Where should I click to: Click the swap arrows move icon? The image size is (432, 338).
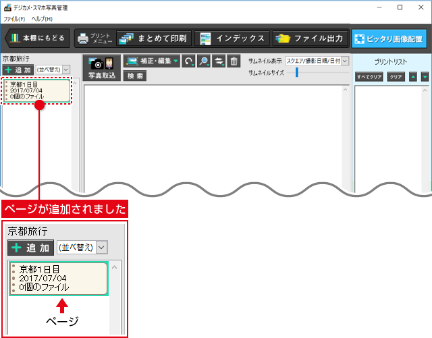pyautogui.click(x=219, y=61)
